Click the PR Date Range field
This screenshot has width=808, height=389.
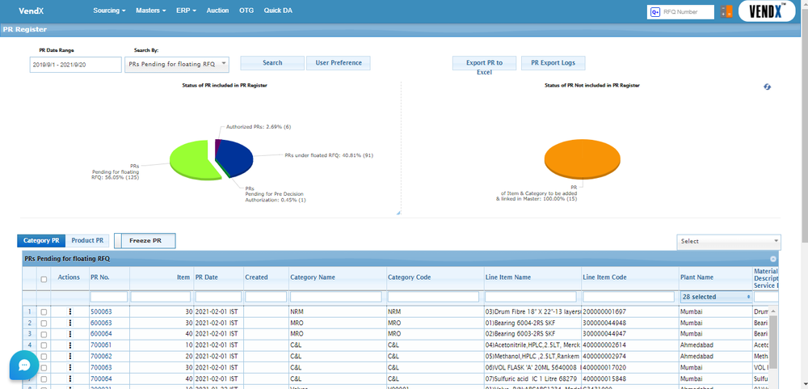point(75,65)
